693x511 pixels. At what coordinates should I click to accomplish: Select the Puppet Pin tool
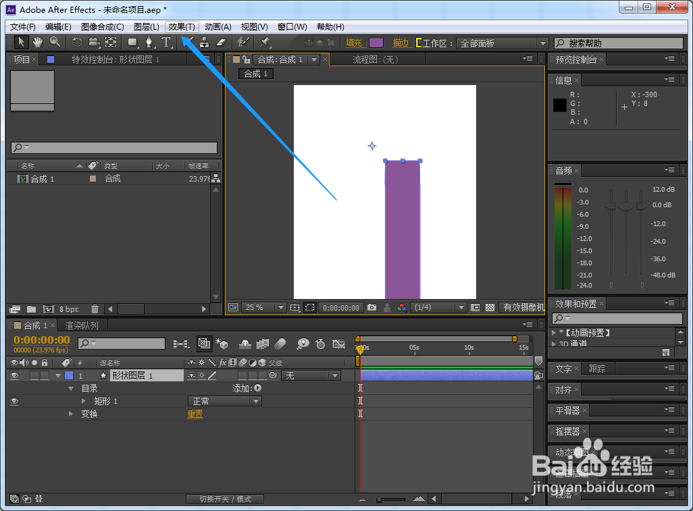pos(265,43)
